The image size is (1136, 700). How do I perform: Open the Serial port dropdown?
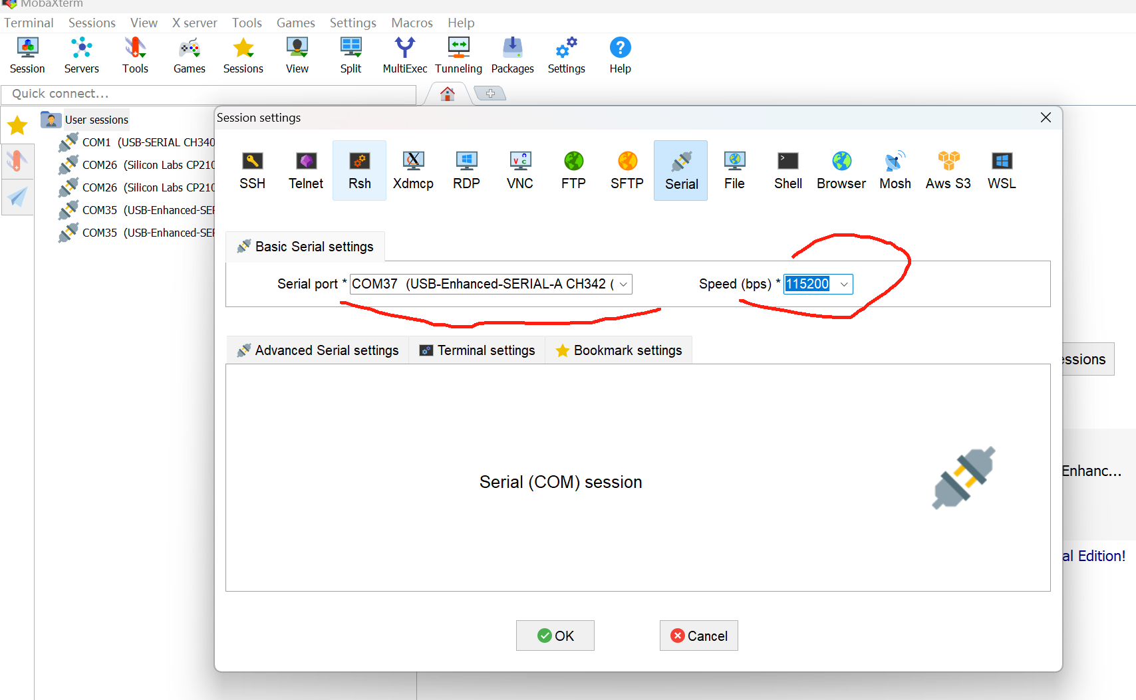click(491, 284)
